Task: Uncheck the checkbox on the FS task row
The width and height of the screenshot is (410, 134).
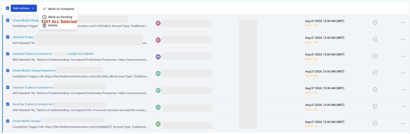Action: click(8, 104)
